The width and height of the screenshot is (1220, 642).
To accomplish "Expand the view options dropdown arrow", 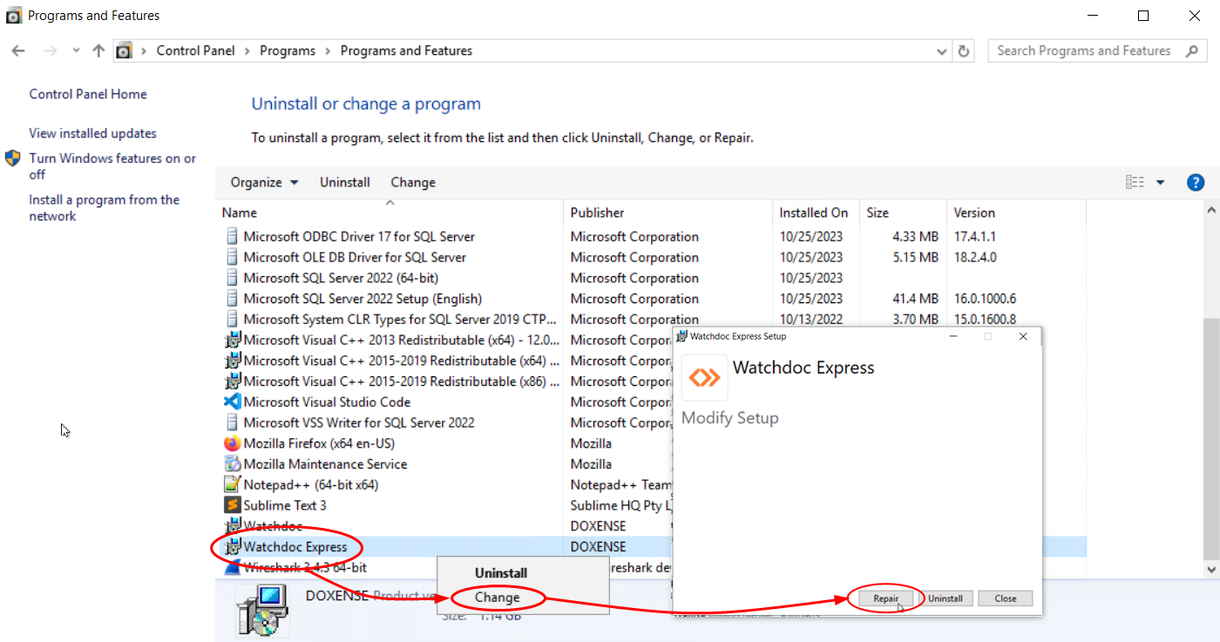I will point(1160,183).
